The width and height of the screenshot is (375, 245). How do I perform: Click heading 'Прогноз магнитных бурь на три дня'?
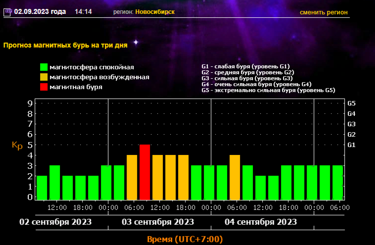65,45
